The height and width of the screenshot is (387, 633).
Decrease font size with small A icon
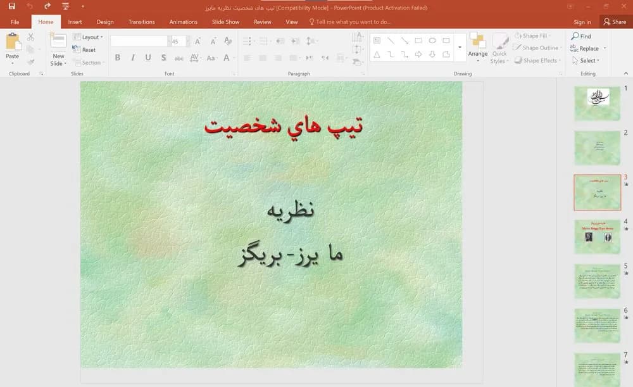click(213, 41)
